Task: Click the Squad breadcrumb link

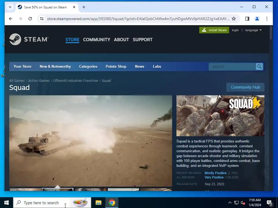Action: [106, 81]
